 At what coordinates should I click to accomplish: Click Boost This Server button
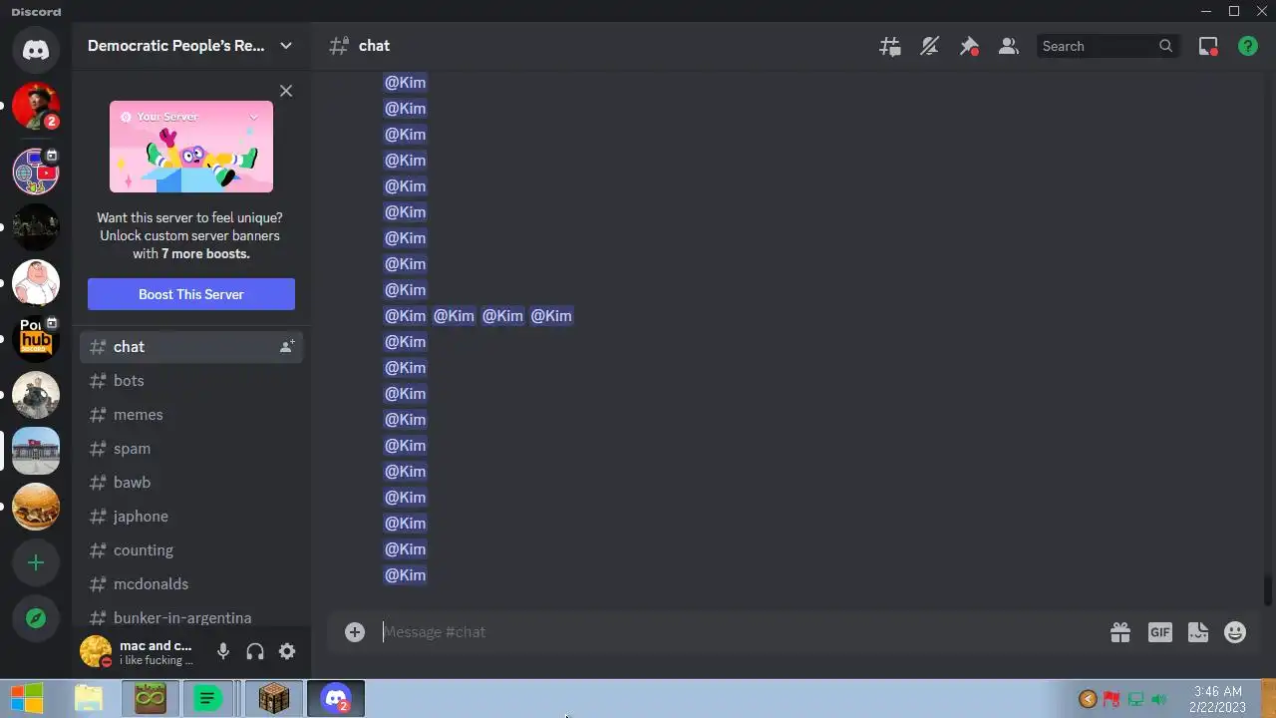click(191, 294)
